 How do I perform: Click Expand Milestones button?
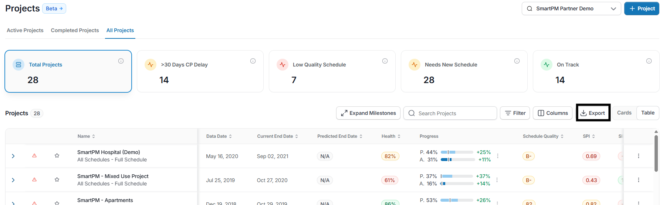[x=368, y=113]
